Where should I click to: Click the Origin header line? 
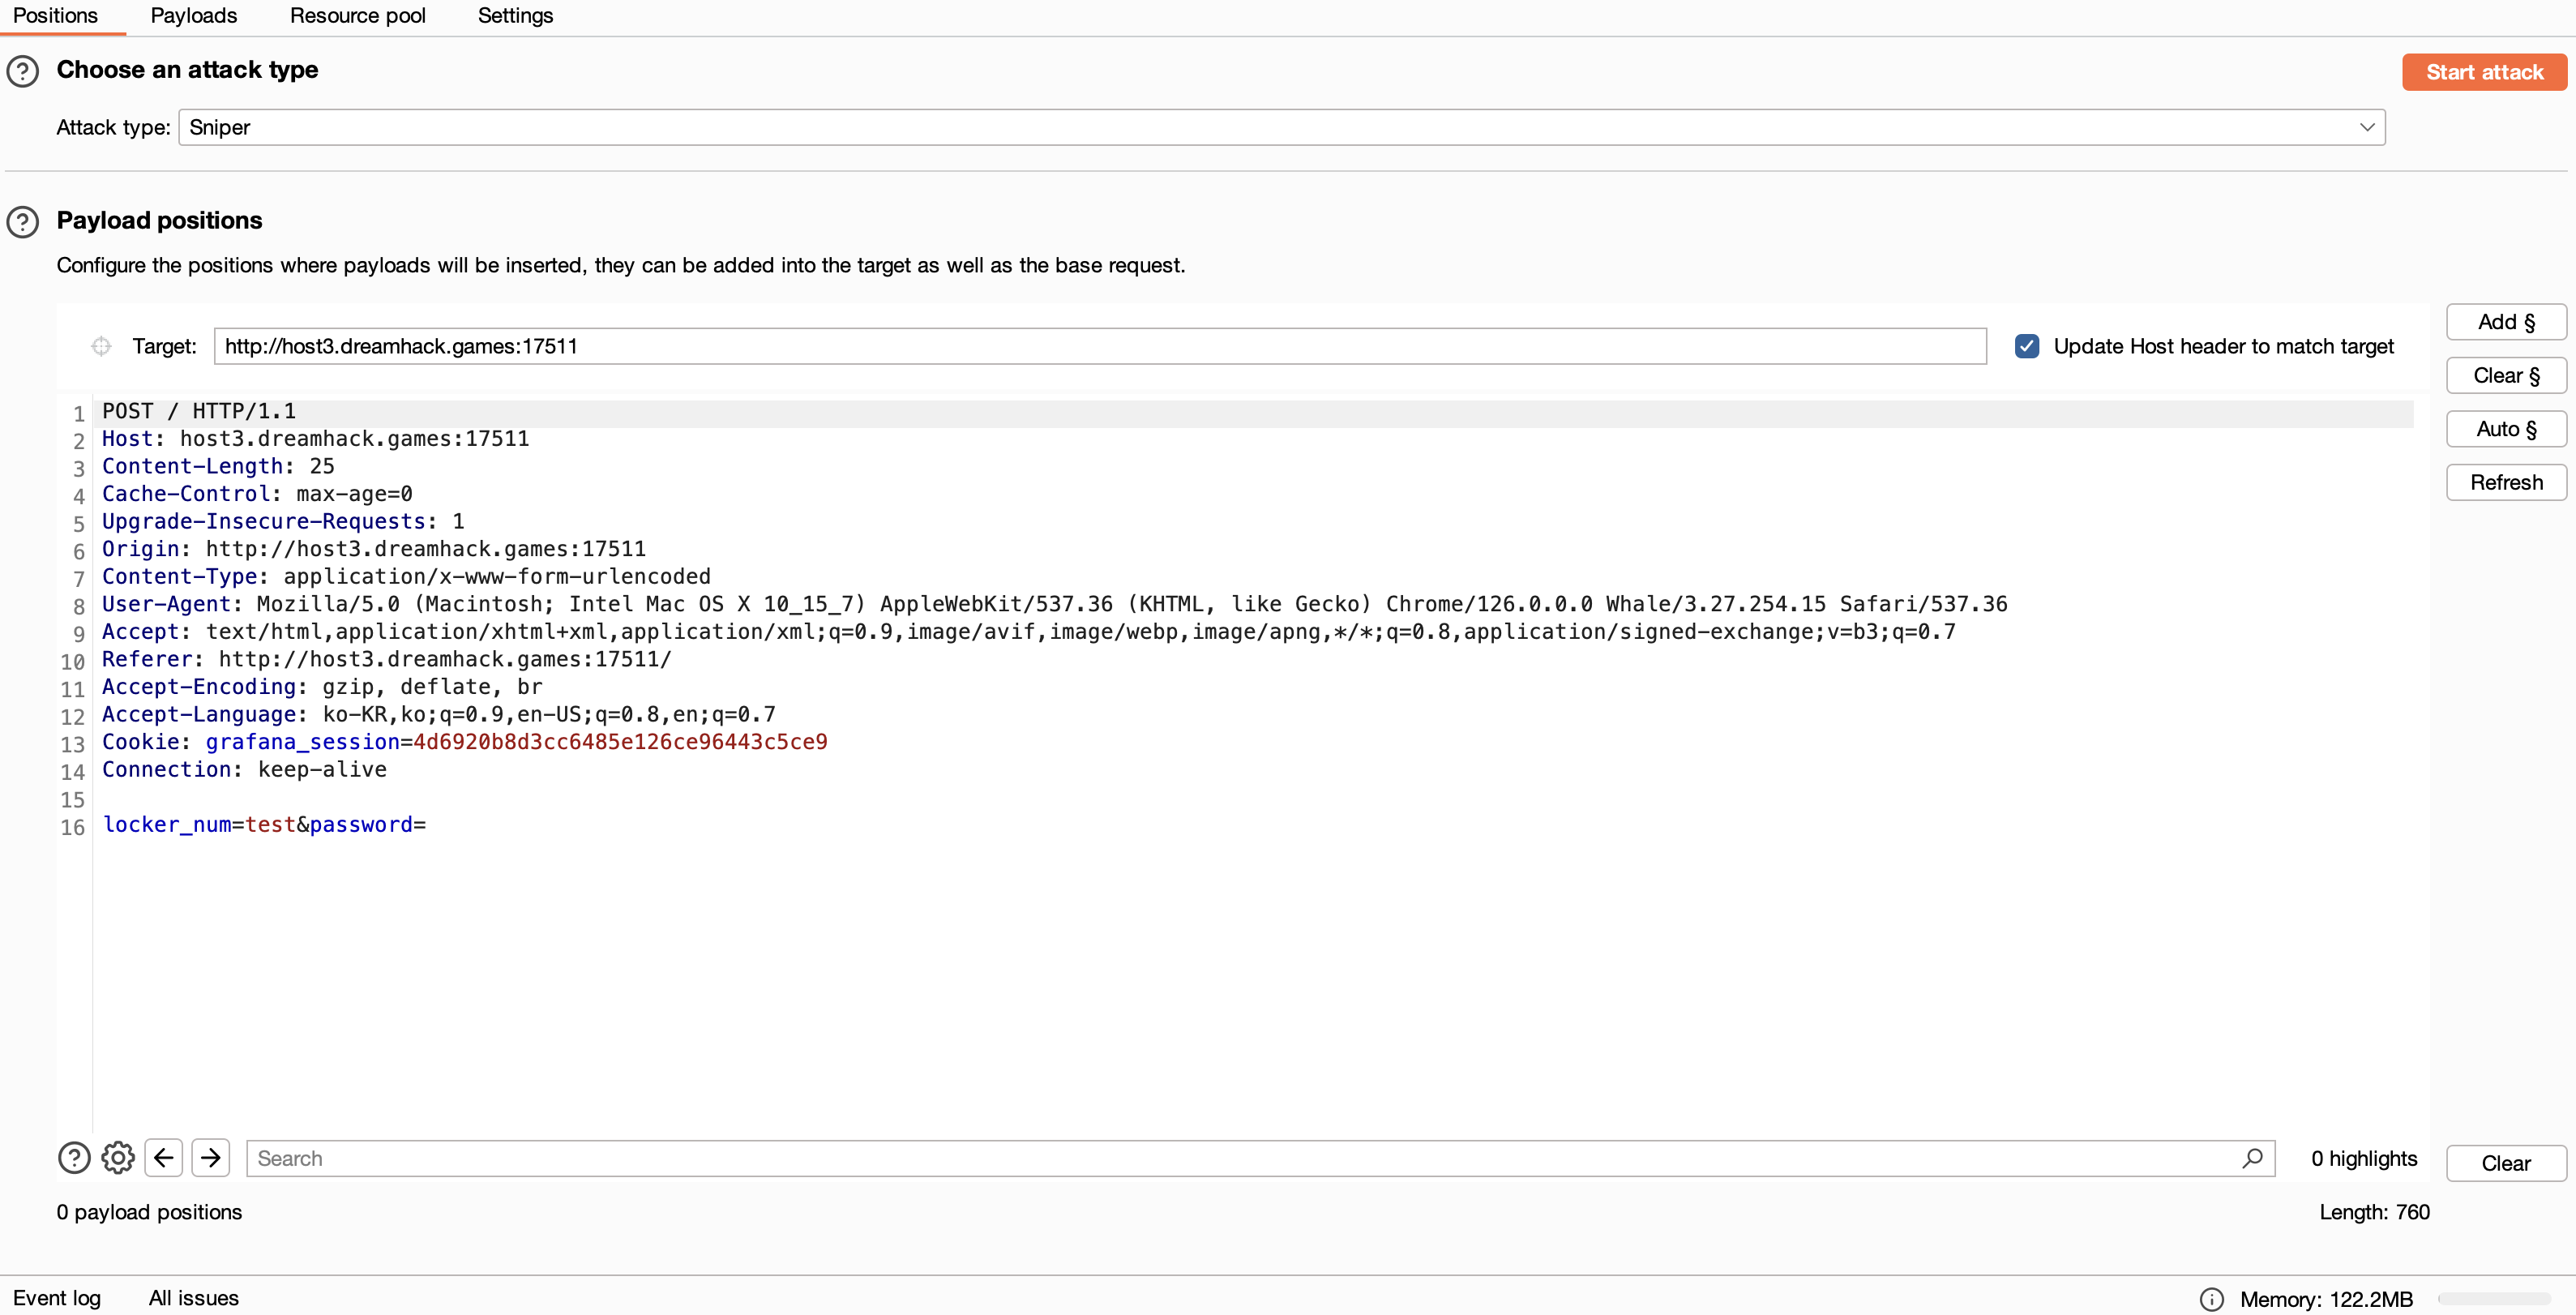click(374, 549)
